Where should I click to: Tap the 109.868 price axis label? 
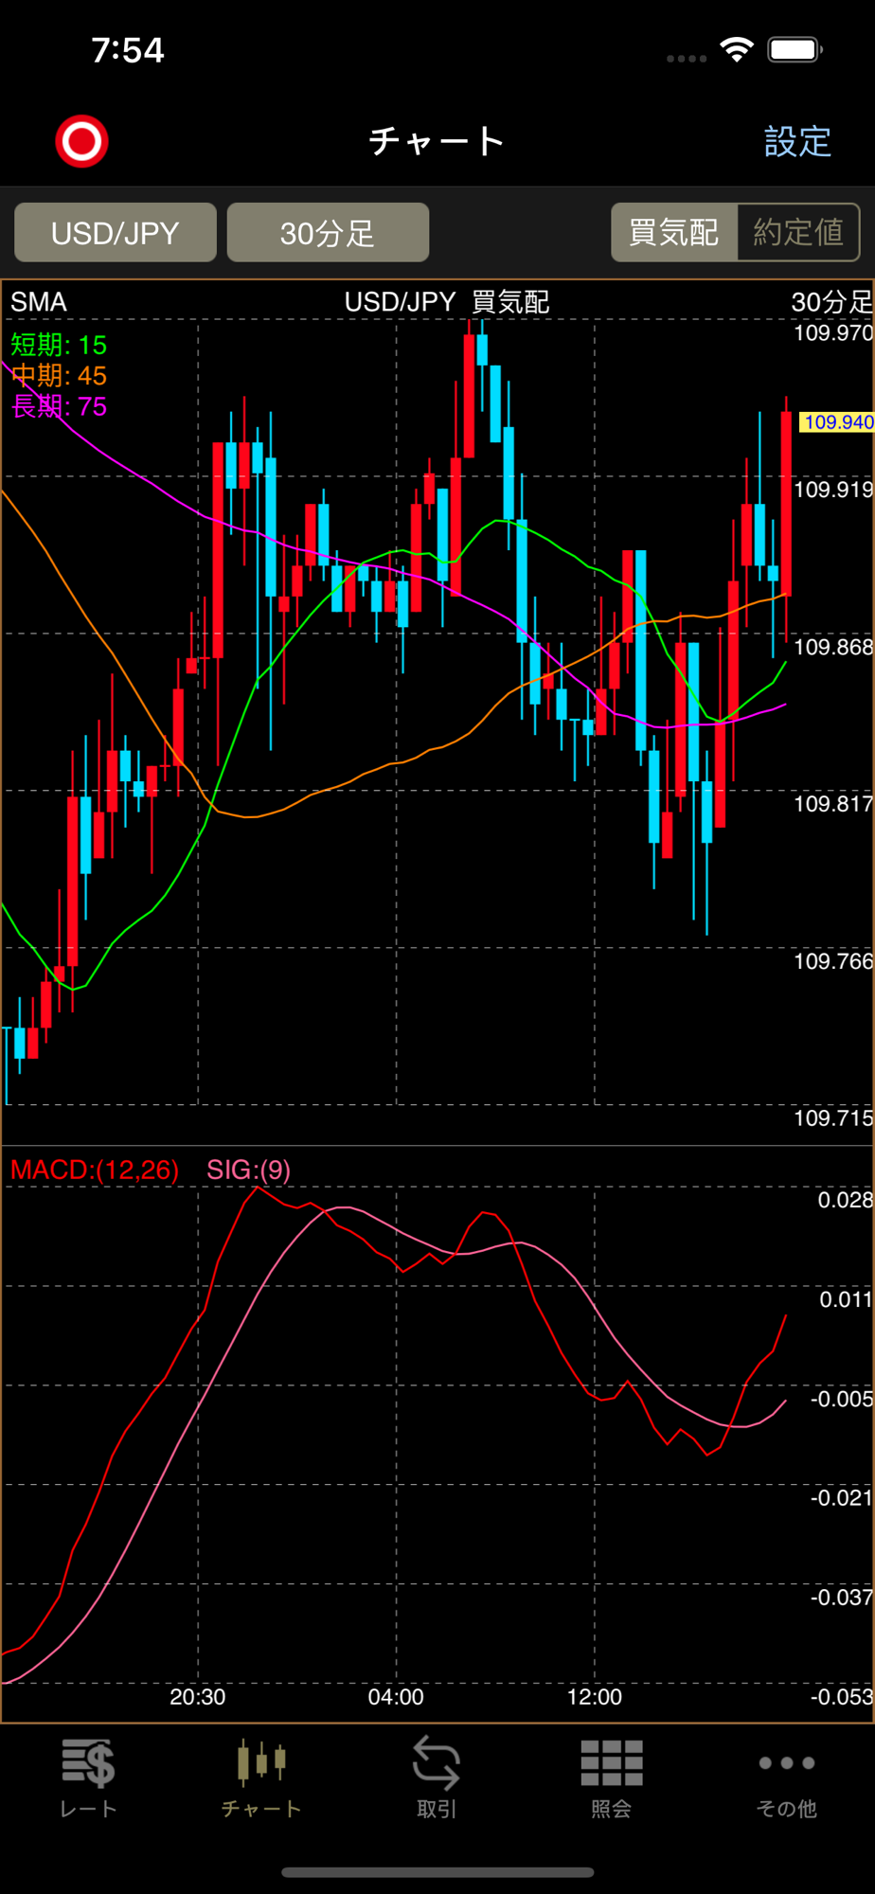(833, 648)
